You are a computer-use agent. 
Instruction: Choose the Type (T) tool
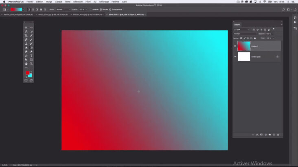click(x=31, y=56)
